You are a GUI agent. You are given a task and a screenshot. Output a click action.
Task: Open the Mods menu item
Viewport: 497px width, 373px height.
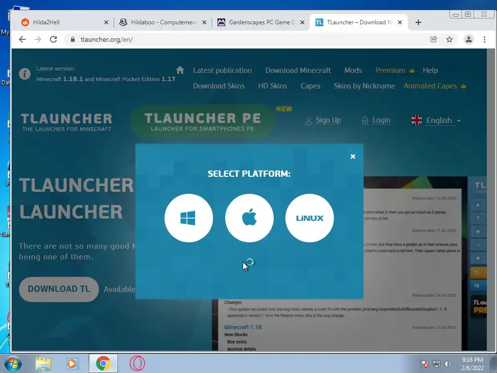click(353, 70)
